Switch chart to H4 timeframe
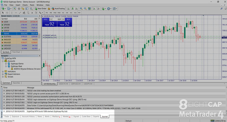Viewport: 227px width, 122px height. click(67, 13)
